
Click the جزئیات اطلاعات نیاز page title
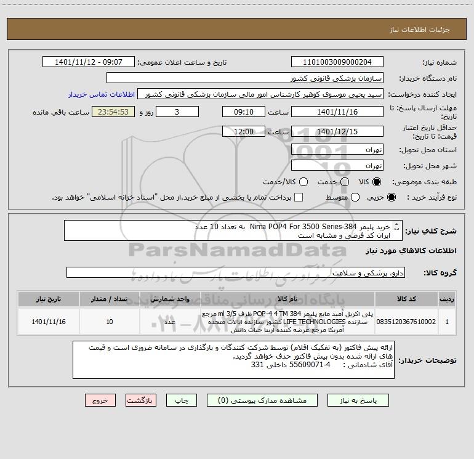point(420,30)
